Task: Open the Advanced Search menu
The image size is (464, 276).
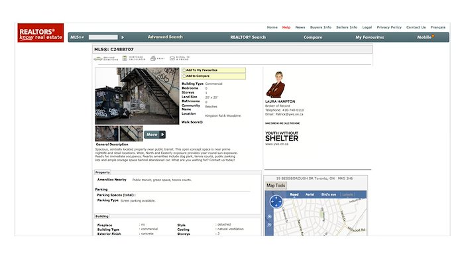Action: pyautogui.click(x=165, y=37)
